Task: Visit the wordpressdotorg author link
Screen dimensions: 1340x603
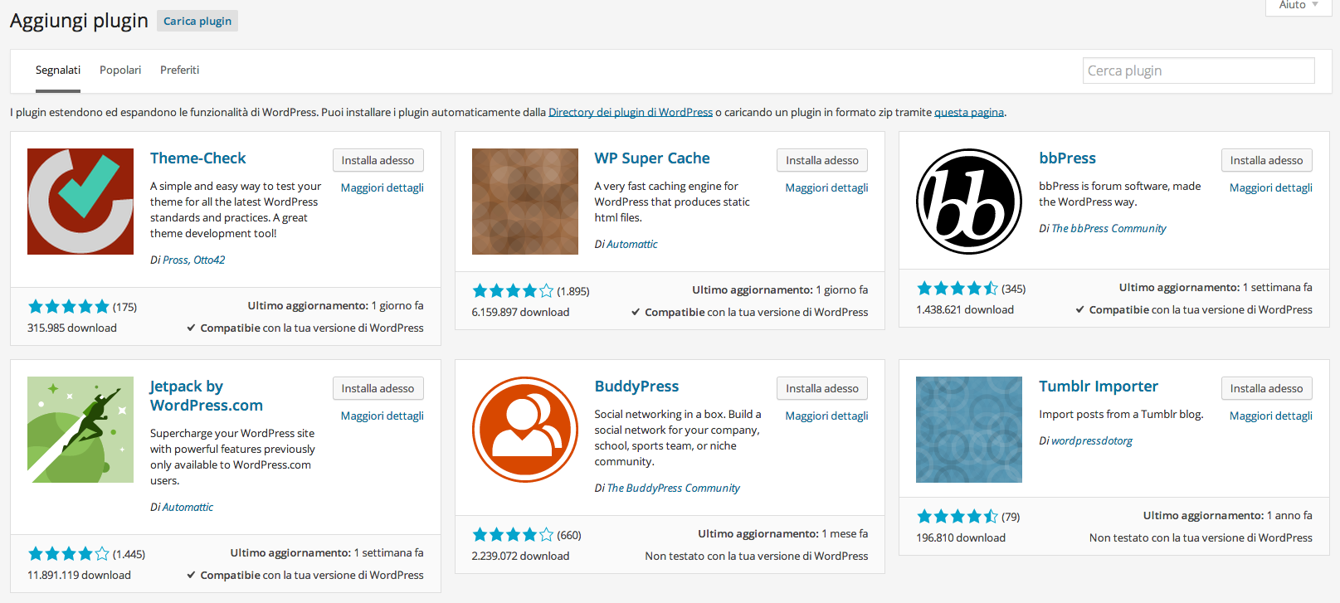Action: (1092, 441)
